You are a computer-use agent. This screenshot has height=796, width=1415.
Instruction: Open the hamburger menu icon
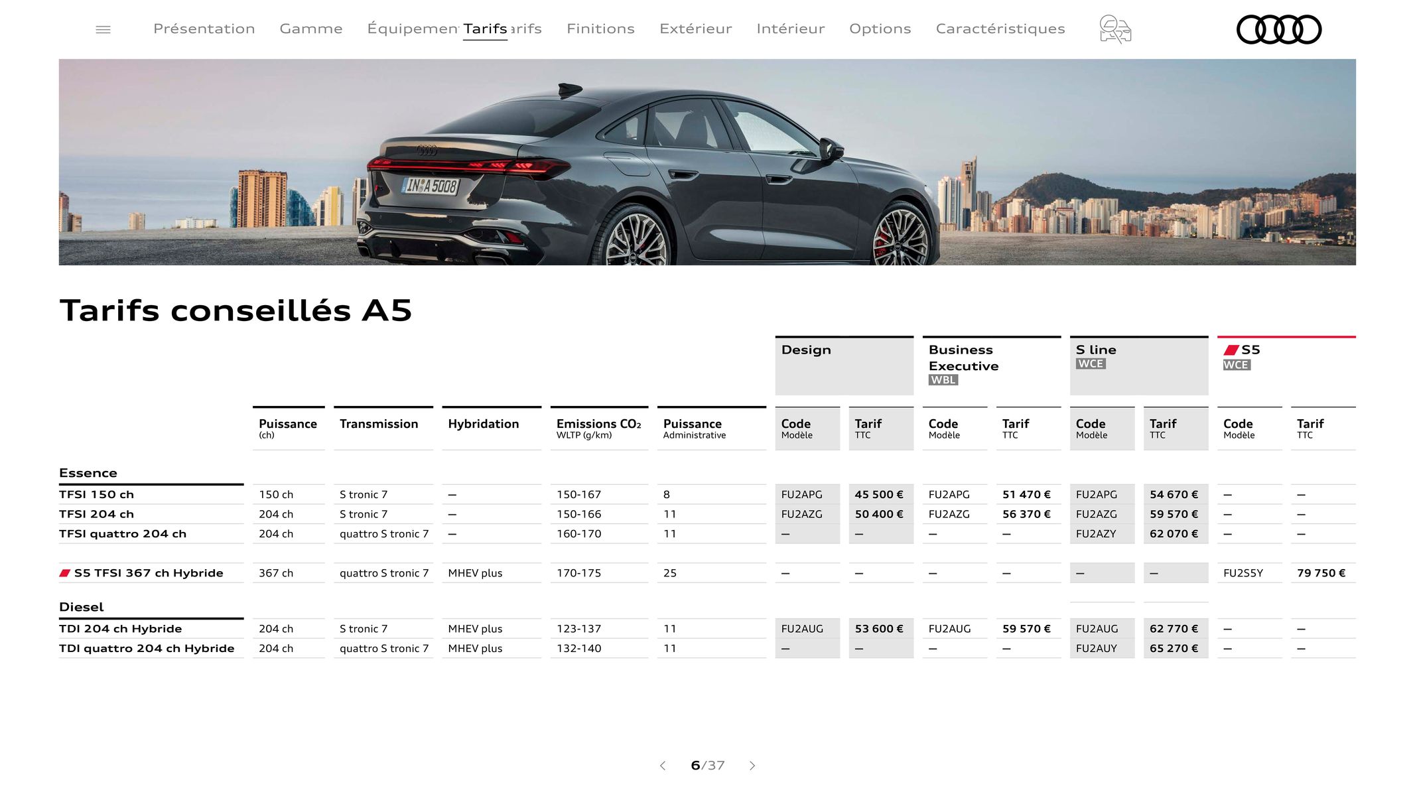pos(103,29)
